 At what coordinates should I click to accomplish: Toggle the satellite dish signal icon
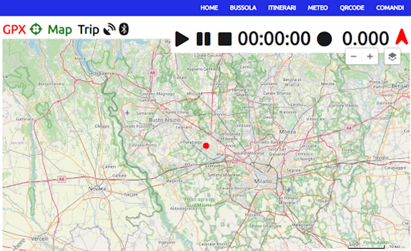click(109, 29)
